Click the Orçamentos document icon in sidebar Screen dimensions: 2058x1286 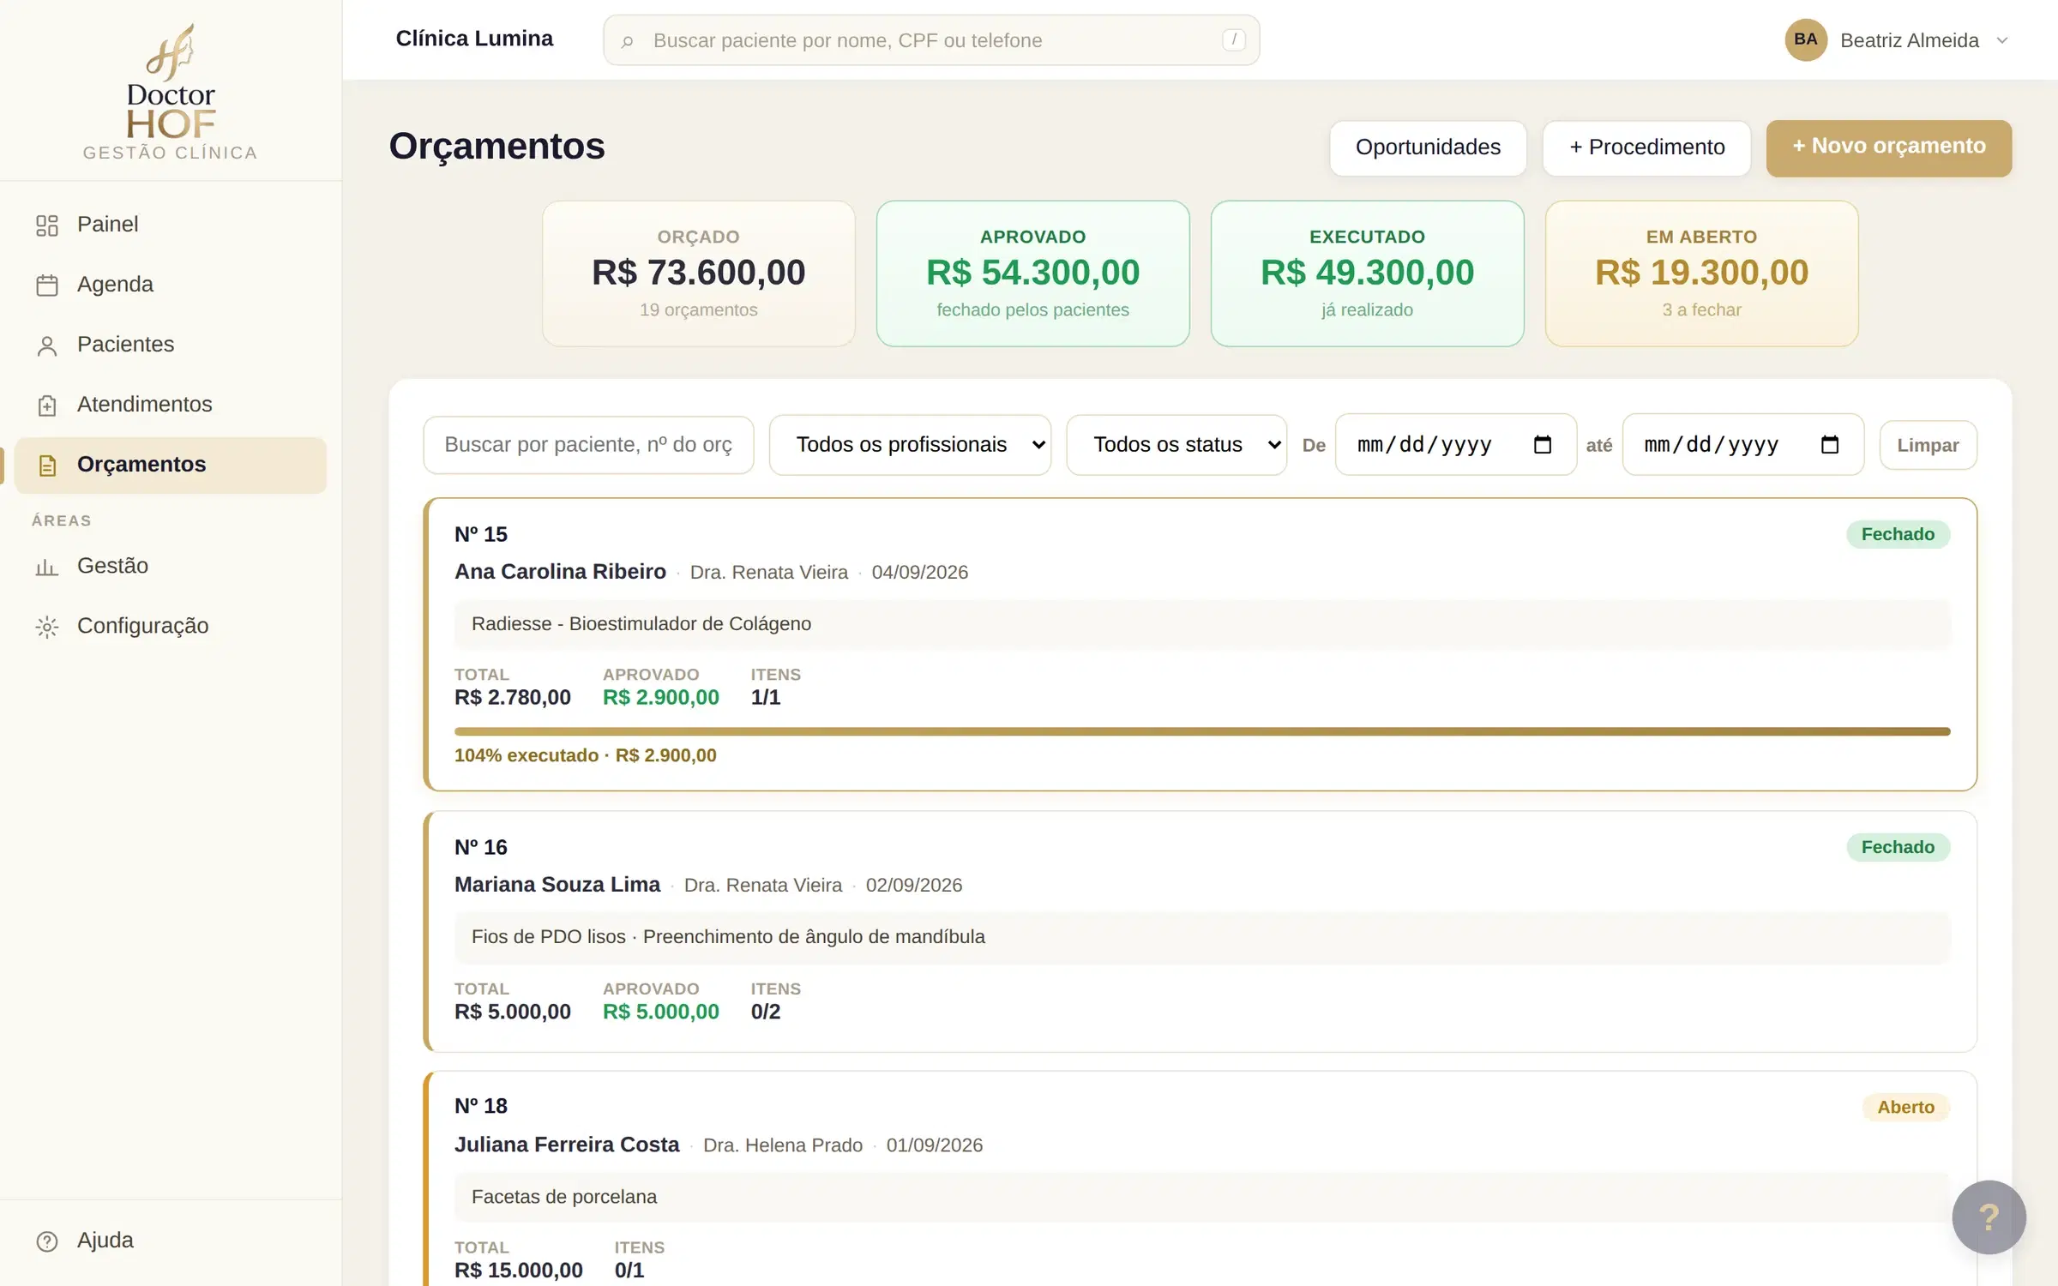point(47,466)
